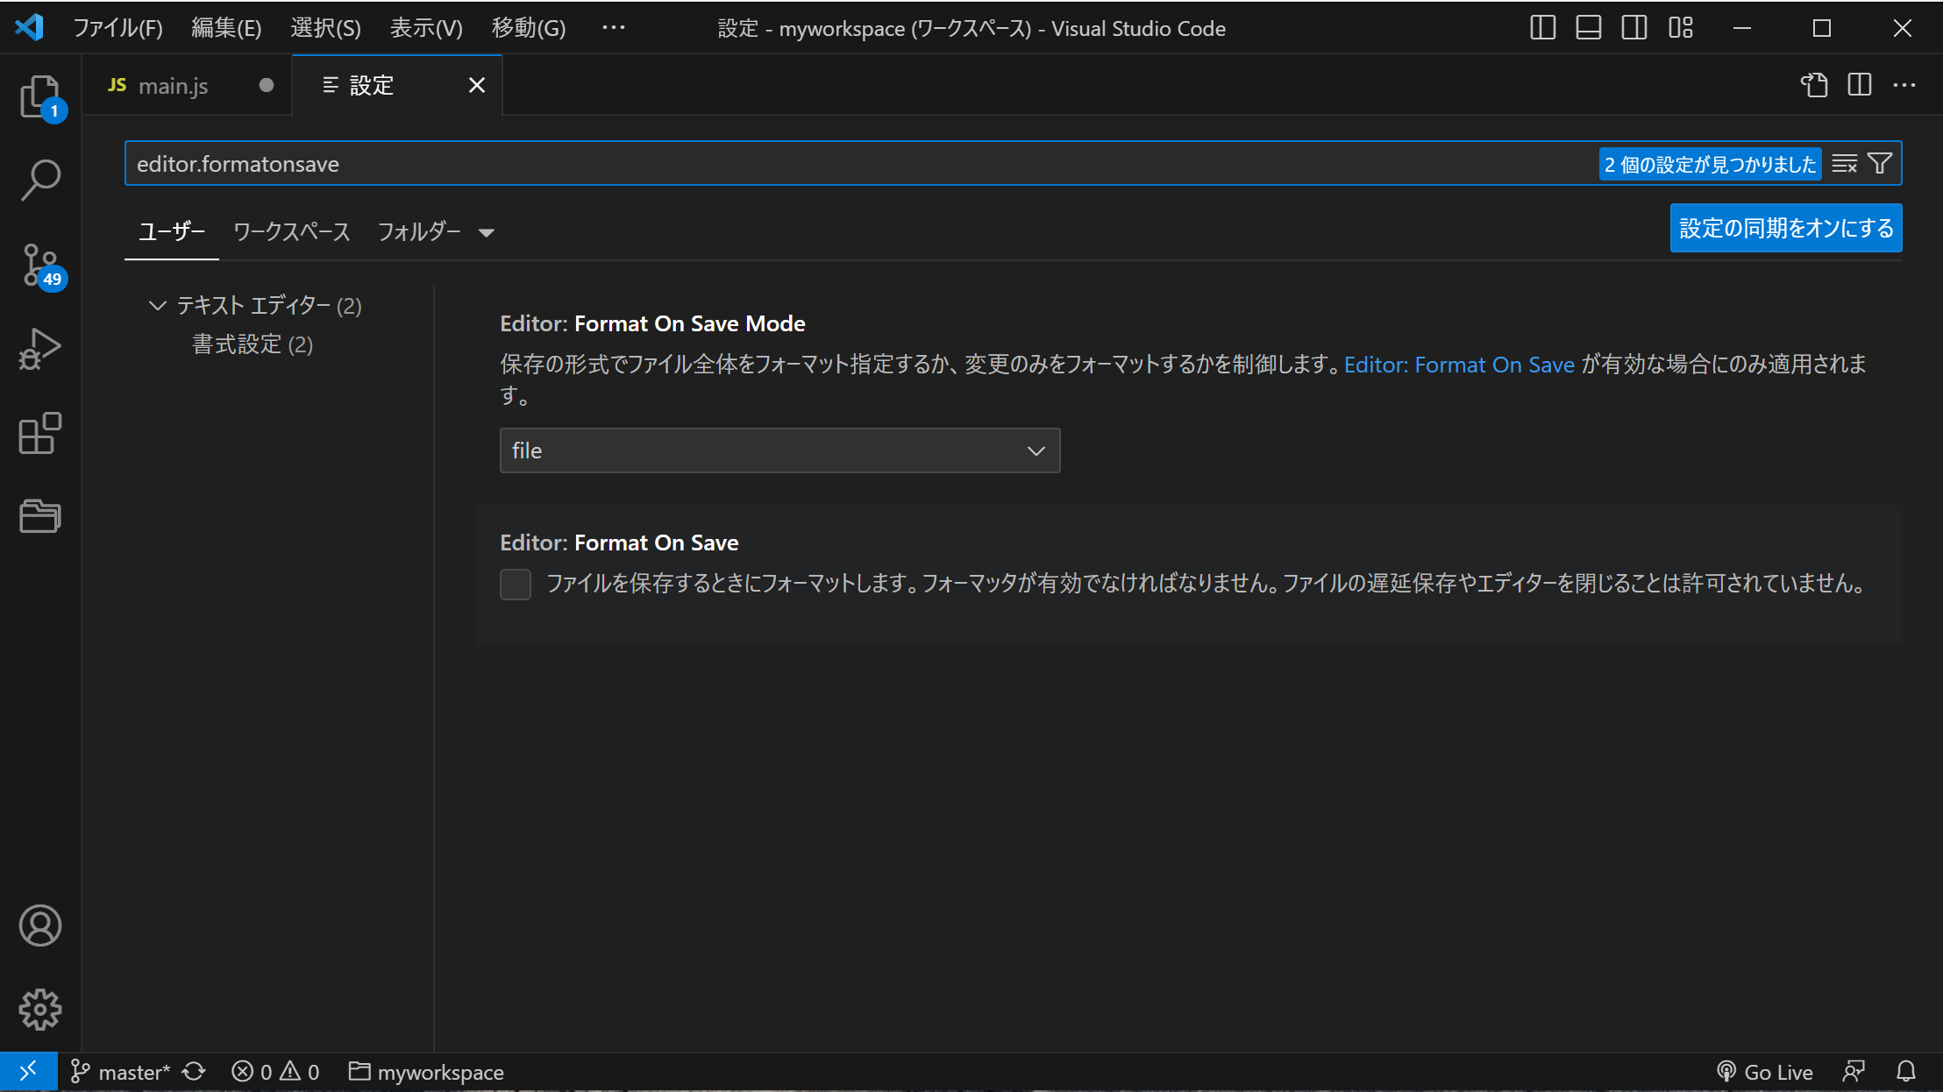The image size is (1943, 1092).
Task: Open the Explorer view in activity bar
Action: 40,96
